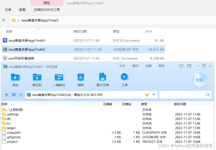
Task: Maximize the 360压缩 window
Action: point(204,66)
